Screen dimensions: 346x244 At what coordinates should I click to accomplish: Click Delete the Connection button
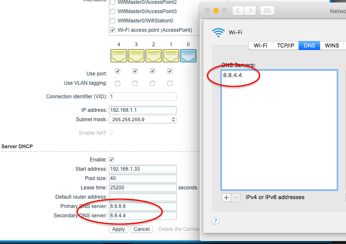[x=178, y=229]
